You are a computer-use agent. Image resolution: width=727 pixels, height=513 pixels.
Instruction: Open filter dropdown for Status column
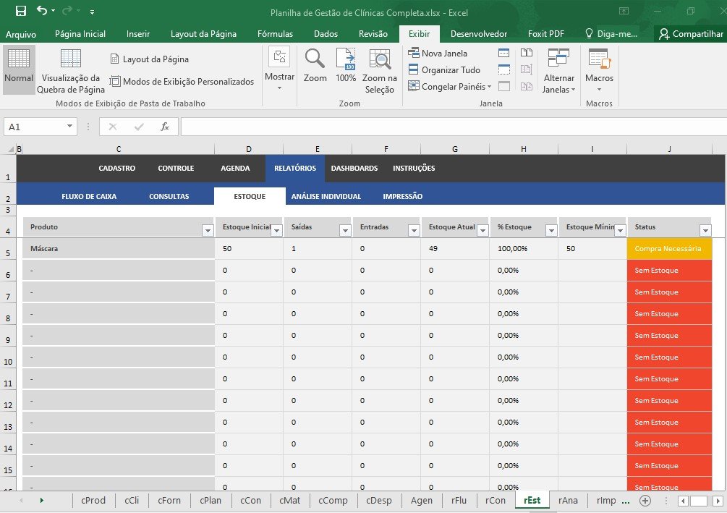coord(705,231)
